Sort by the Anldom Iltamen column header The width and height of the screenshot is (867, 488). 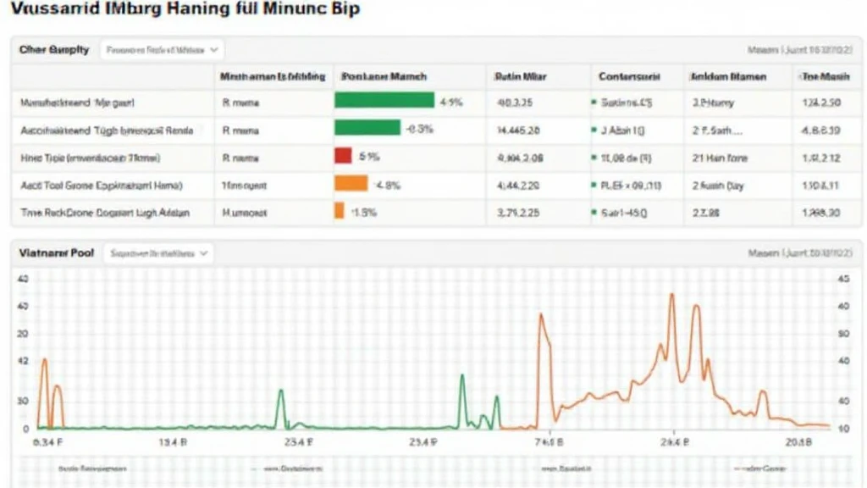pos(727,76)
